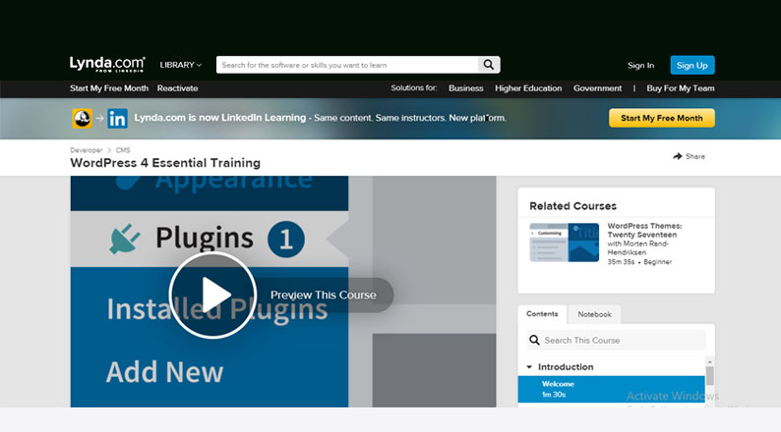Open Government solutions link
This screenshot has width=781, height=432.
click(597, 88)
